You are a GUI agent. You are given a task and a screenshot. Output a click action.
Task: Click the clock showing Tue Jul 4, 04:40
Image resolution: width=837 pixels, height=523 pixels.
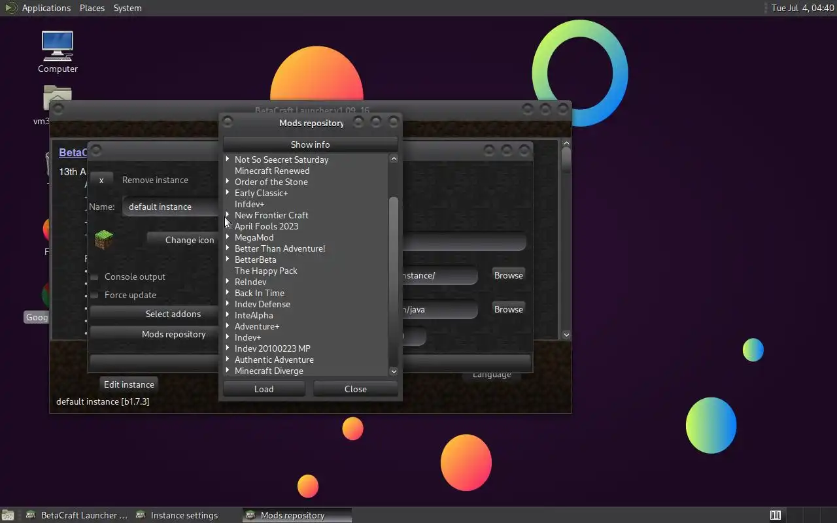coord(802,8)
